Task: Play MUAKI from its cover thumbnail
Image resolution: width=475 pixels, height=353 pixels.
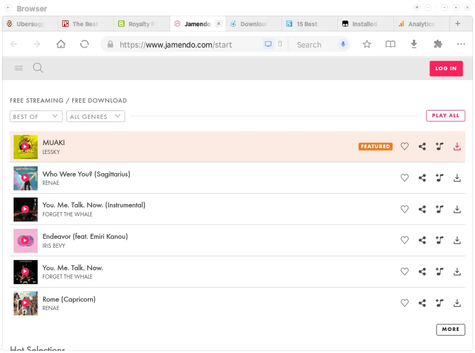Action: [26, 147]
